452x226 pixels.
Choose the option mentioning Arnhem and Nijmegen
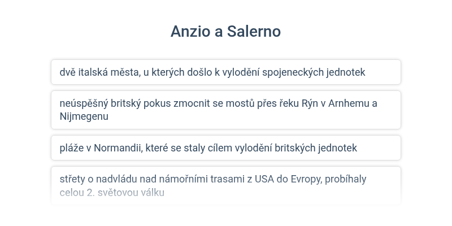coord(226,110)
